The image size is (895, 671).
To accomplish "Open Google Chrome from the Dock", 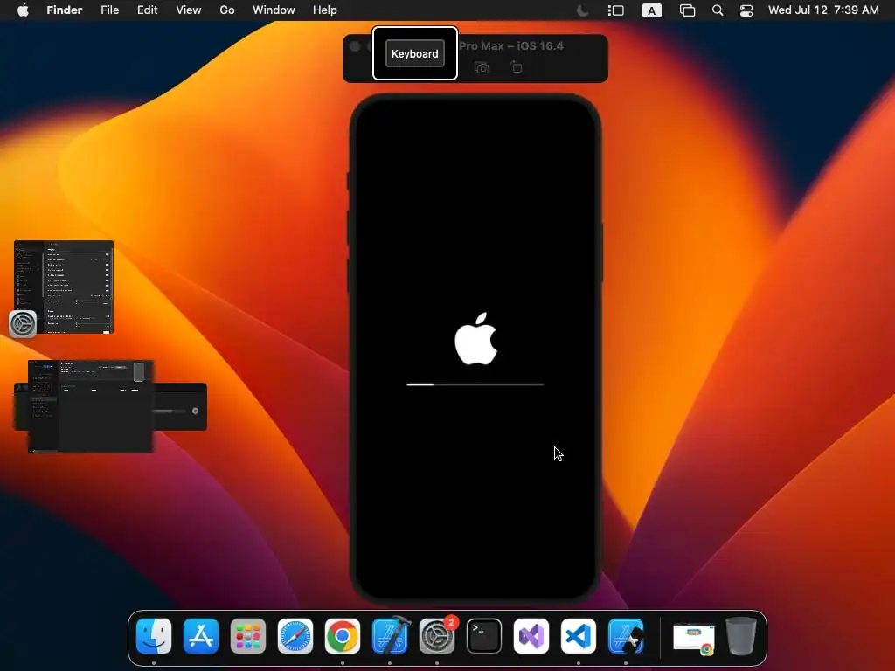I will pos(343,636).
